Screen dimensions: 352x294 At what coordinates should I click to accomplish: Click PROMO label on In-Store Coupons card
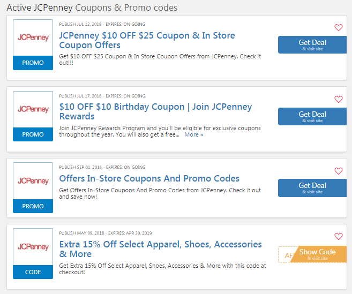coord(33,206)
